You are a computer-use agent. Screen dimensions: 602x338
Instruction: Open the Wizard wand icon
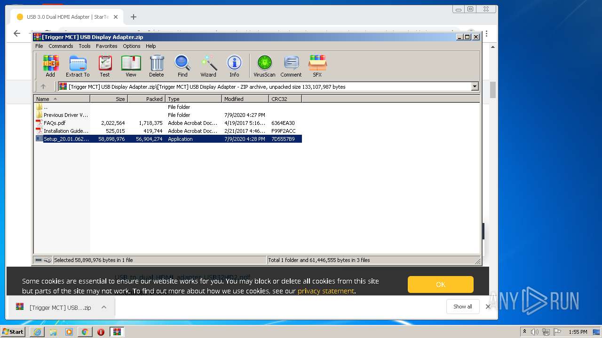pos(208,66)
